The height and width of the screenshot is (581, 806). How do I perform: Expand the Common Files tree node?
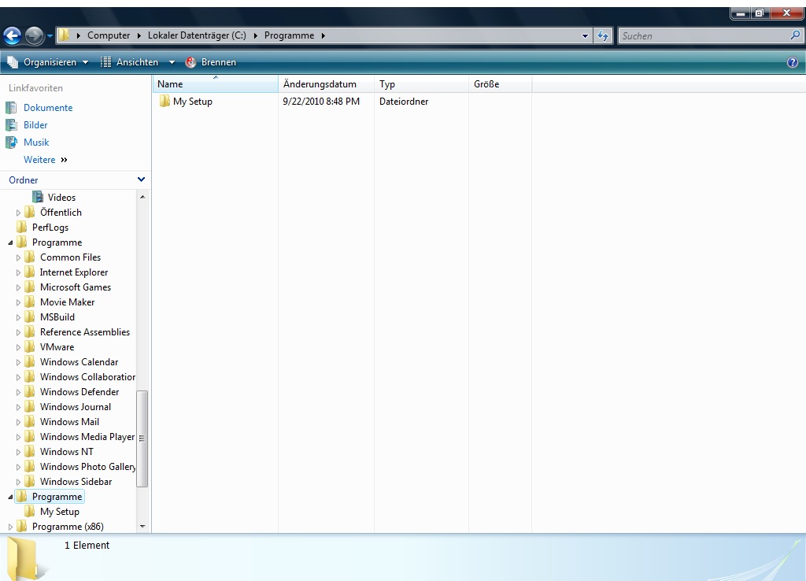pos(19,257)
